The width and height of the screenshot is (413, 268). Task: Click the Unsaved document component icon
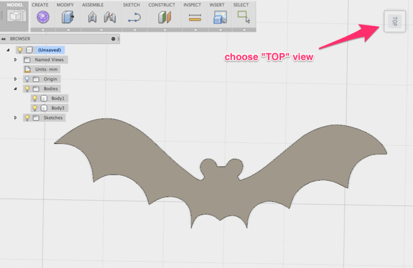pyautogui.click(x=29, y=50)
